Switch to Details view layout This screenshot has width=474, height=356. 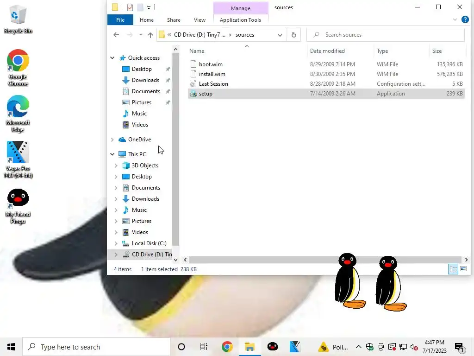click(x=453, y=269)
